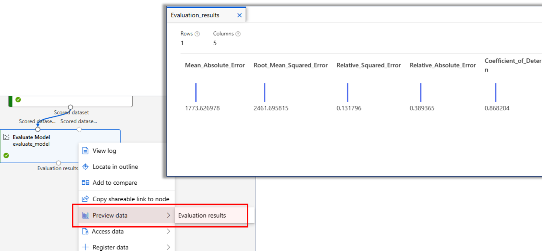Select the Evaluate Model node title
The image size is (542, 251).
tap(31, 137)
